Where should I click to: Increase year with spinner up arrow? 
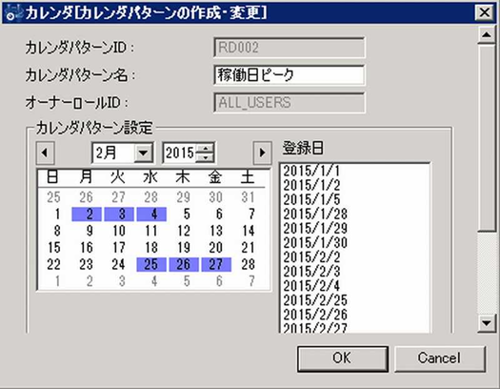[x=205, y=149]
